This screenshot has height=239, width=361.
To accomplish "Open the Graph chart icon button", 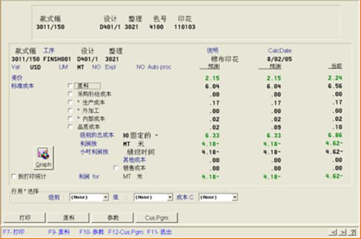I will point(44,158).
